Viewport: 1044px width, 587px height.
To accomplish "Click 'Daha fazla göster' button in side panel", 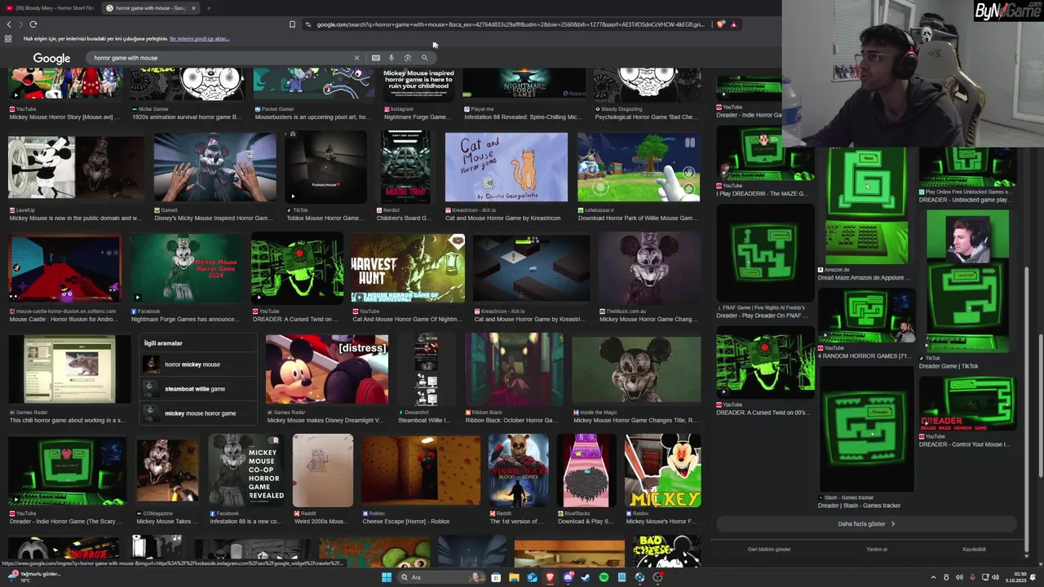I will pos(866,524).
